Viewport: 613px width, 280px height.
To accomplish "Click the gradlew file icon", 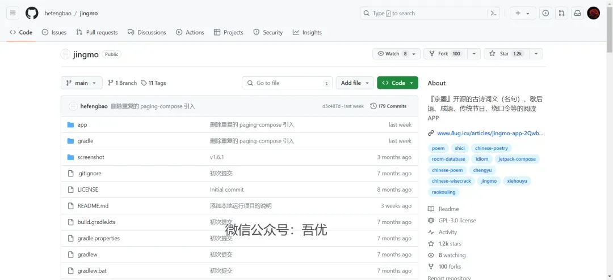I will [x=71, y=255].
